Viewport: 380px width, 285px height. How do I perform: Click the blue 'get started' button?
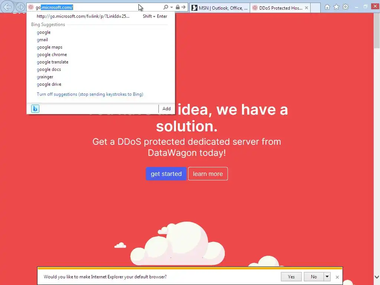pos(166,174)
